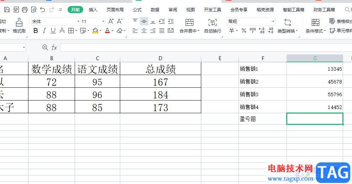Open 财务工具箱 finance toolbox tab
This screenshot has width=352, height=184.
(324, 10)
